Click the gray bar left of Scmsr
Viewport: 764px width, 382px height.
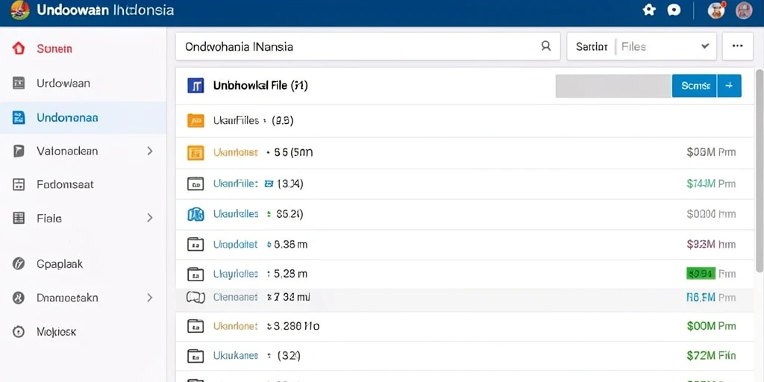[613, 86]
